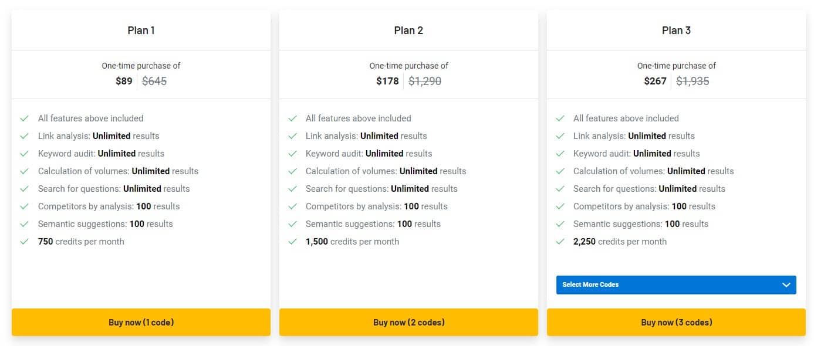
Task: Click the checkmark next to 2,250 credits per month
Action: 560,241
